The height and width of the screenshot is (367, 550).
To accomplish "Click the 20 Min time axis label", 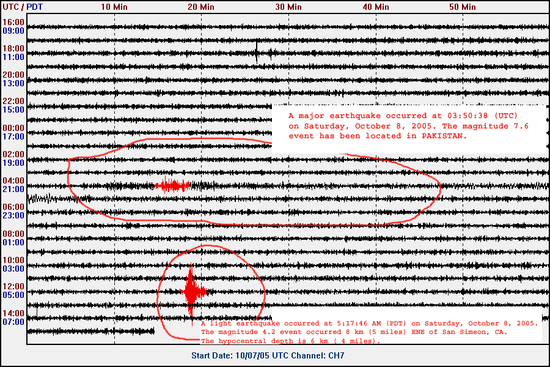I will [x=201, y=7].
